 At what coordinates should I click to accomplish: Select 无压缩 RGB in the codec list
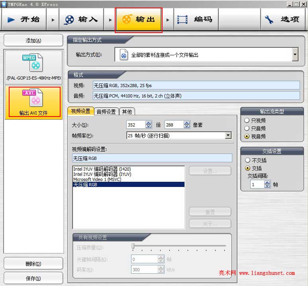click(x=128, y=185)
